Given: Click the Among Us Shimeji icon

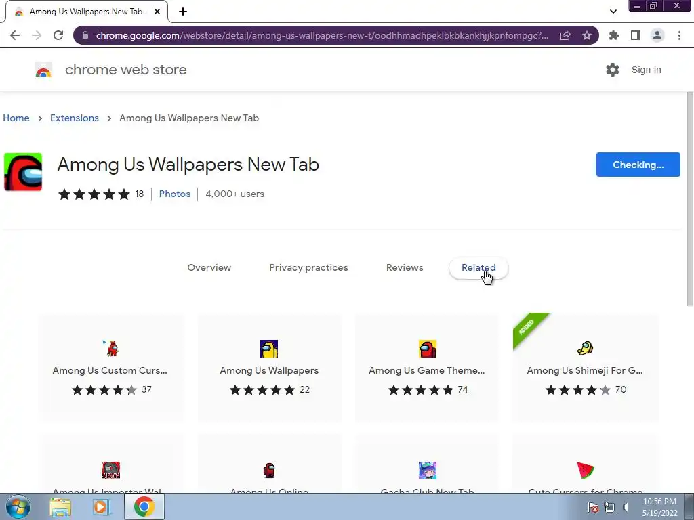Looking at the screenshot, I should 585,349.
